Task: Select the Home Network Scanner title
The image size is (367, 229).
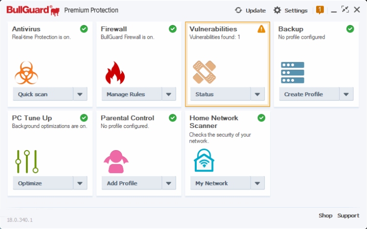Action: pos(214,122)
